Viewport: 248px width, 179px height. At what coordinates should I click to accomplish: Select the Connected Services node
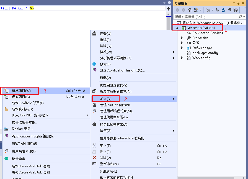click(x=208, y=33)
